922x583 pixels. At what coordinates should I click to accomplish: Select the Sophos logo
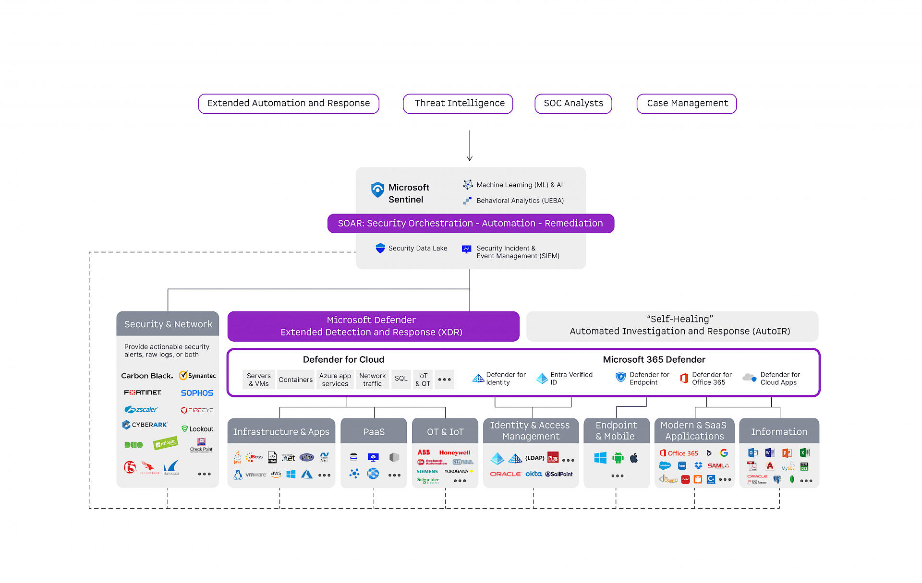click(197, 393)
